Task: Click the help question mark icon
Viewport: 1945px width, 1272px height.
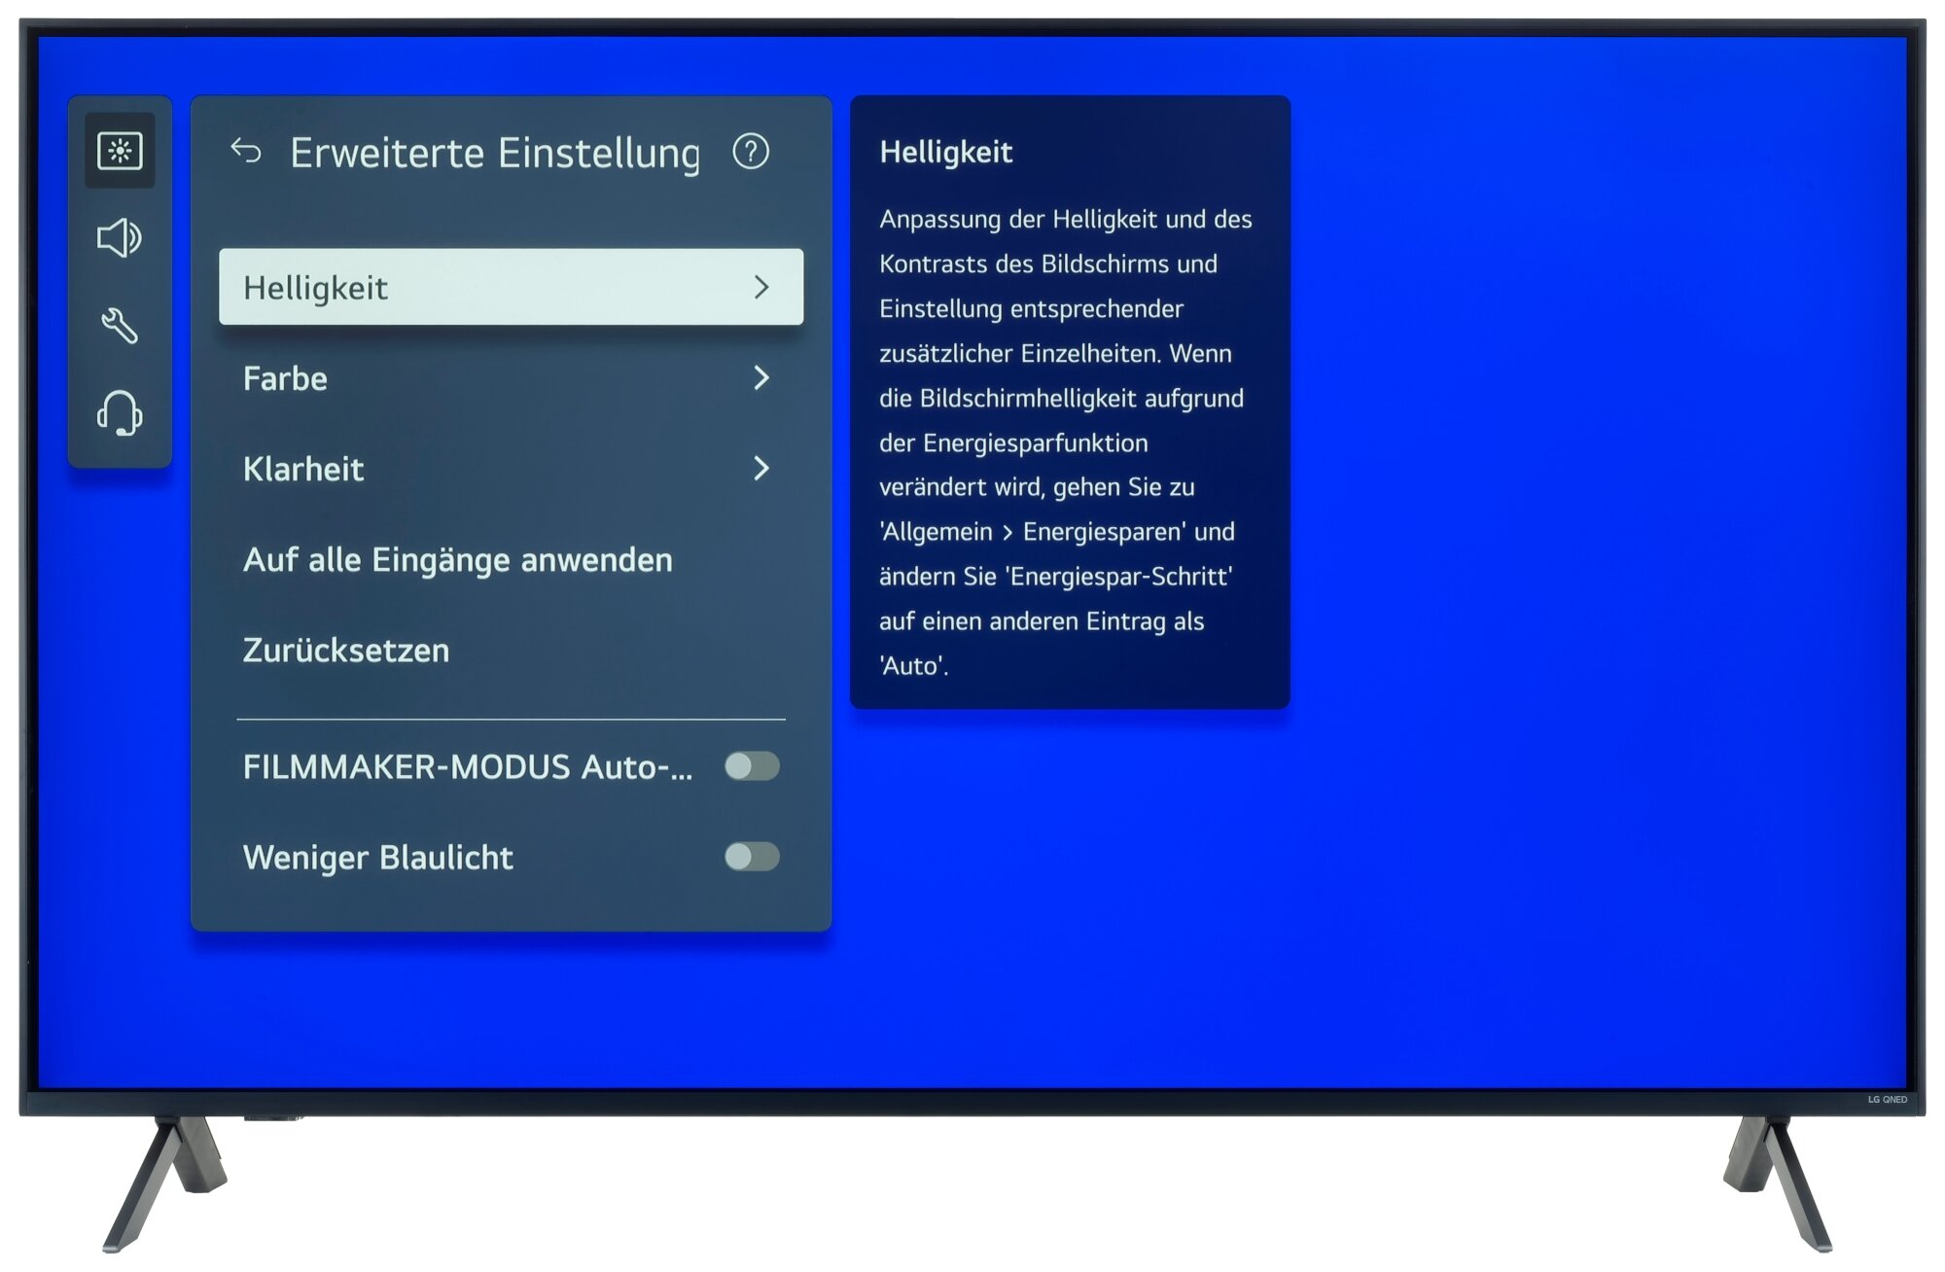Action: tap(751, 152)
